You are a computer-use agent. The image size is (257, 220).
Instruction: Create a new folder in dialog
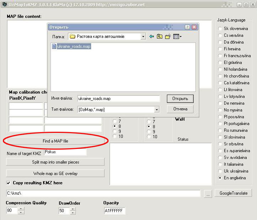[x=168, y=36]
